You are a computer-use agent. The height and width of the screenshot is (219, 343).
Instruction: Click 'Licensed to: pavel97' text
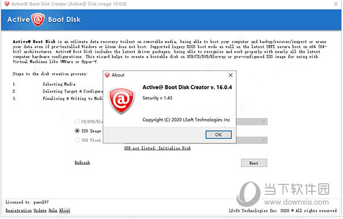27,202
